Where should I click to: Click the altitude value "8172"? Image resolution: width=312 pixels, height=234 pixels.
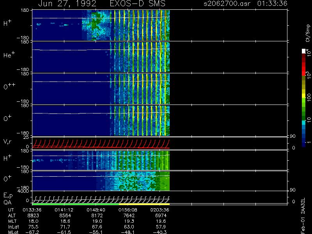pos(97,216)
